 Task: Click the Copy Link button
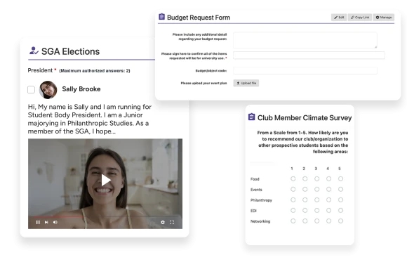(x=360, y=18)
